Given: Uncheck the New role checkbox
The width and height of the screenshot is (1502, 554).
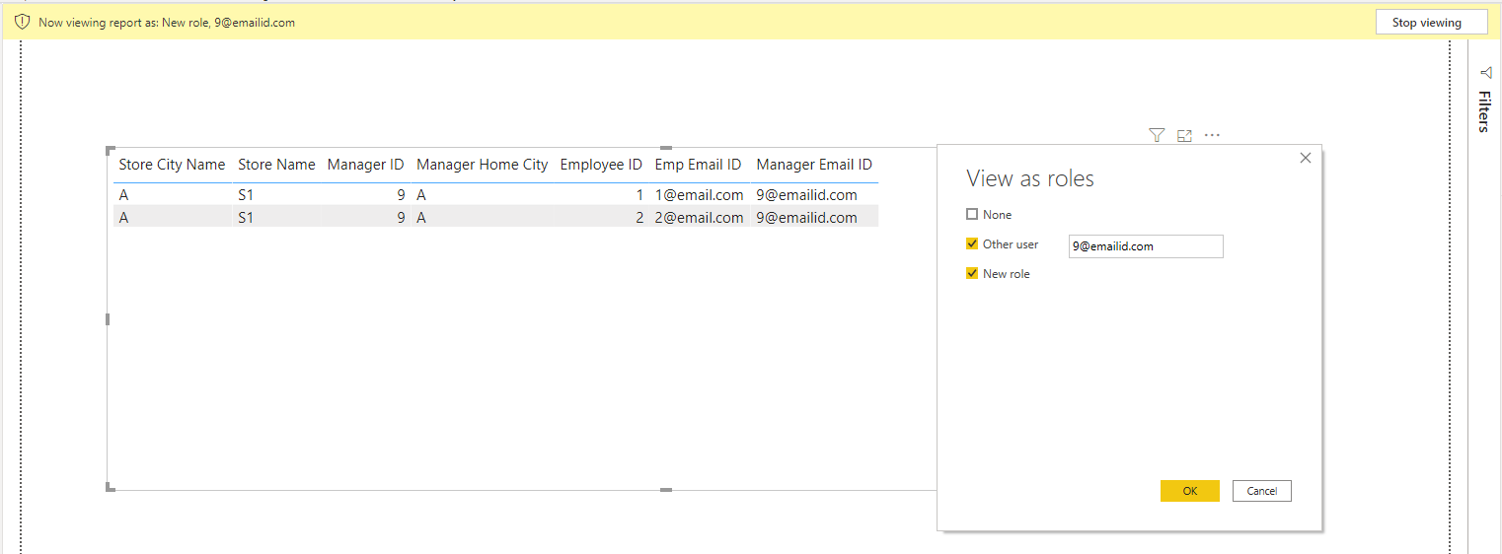Looking at the screenshot, I should (972, 273).
